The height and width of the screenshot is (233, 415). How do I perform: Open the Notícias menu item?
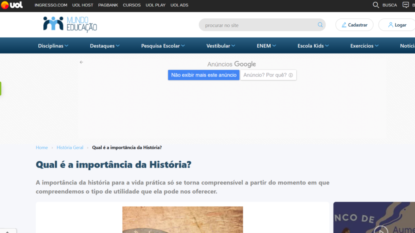[x=407, y=46]
